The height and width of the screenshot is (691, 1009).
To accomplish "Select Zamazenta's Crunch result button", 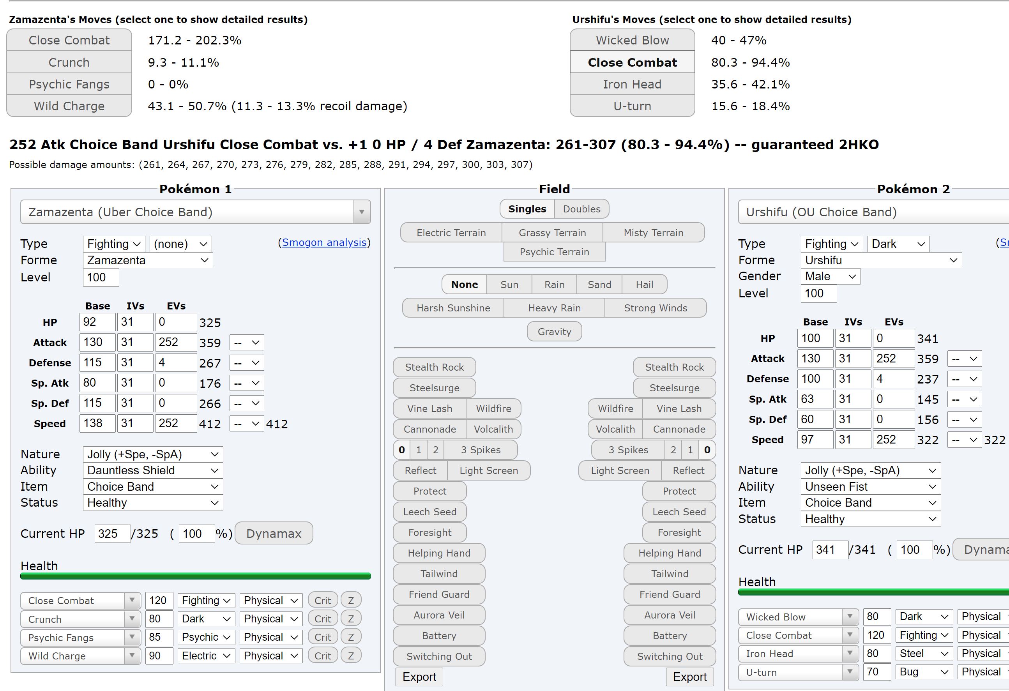I will pyautogui.click(x=69, y=62).
